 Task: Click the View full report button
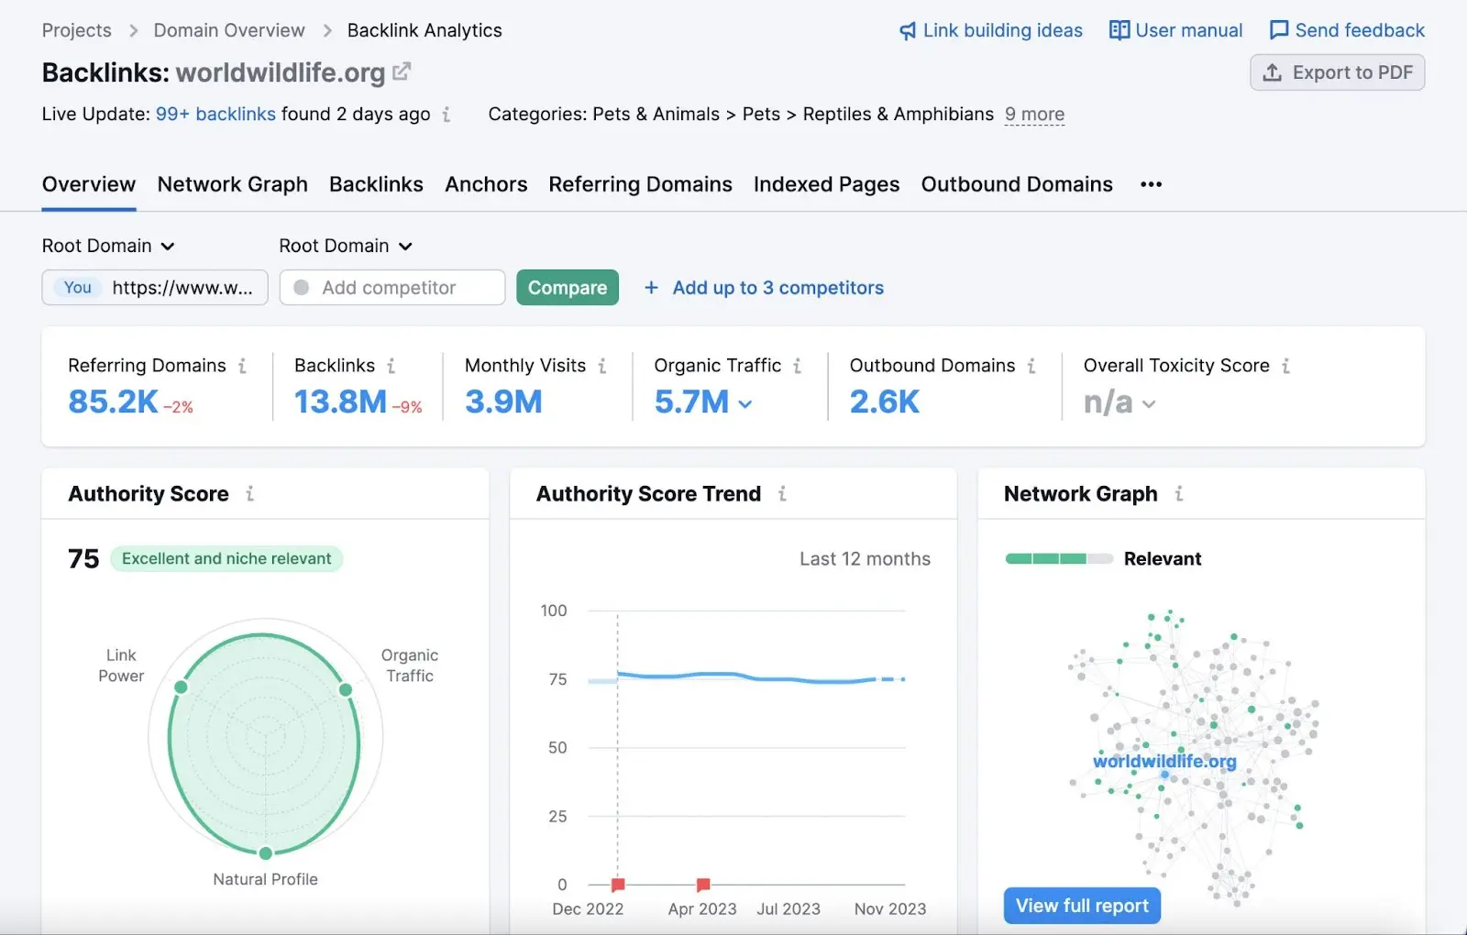(1082, 906)
